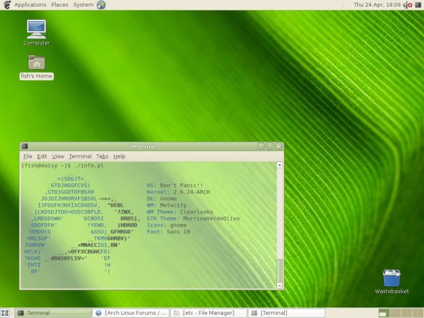This screenshot has width=424, height=318.
Task: Open the Terminal's File menu
Action: pyautogui.click(x=28, y=156)
